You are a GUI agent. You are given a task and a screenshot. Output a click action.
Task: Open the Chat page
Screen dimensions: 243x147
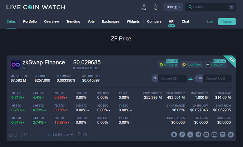[185, 21]
